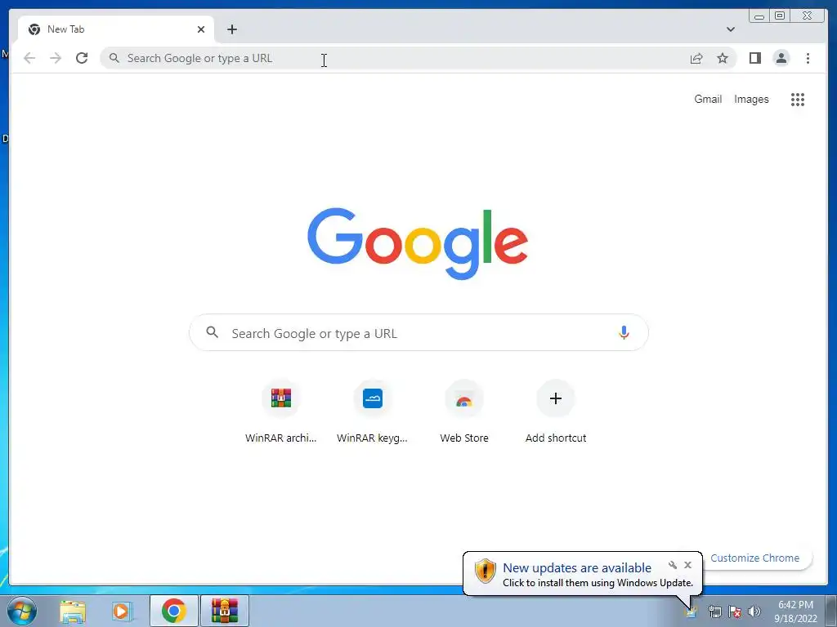Bookmark this tab with the star icon
Viewport: 837px width, 627px height.
click(x=723, y=58)
